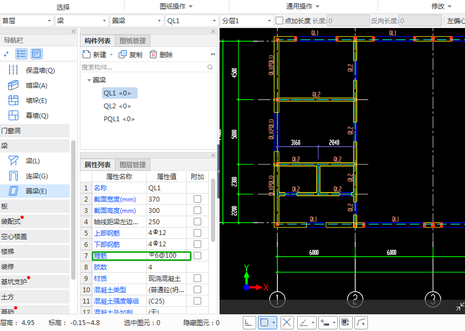Expand the 门窗洞 navigation section
Image resolution: width=465 pixels, height=331 pixels.
[35, 130]
